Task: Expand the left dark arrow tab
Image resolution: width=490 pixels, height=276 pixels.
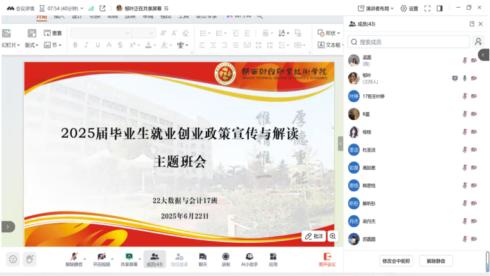Action: point(8,227)
